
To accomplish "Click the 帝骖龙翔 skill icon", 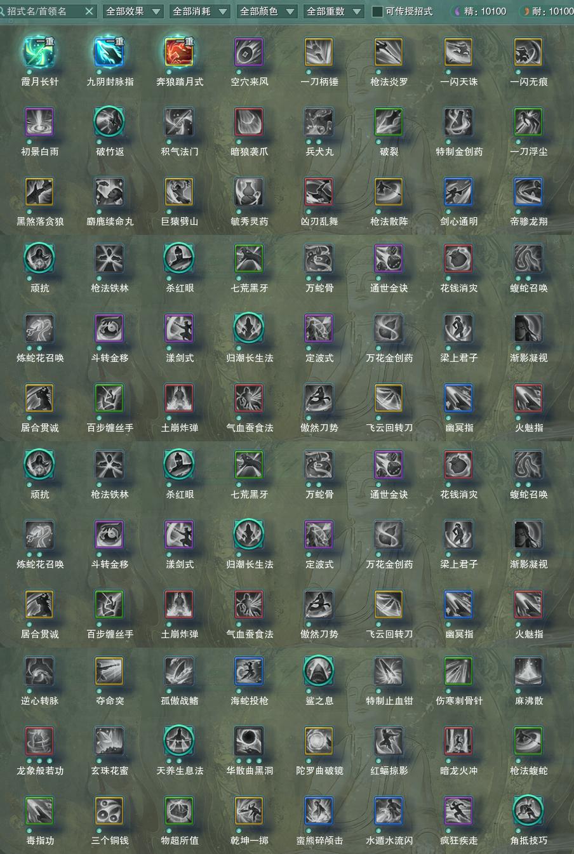I will click(x=529, y=192).
